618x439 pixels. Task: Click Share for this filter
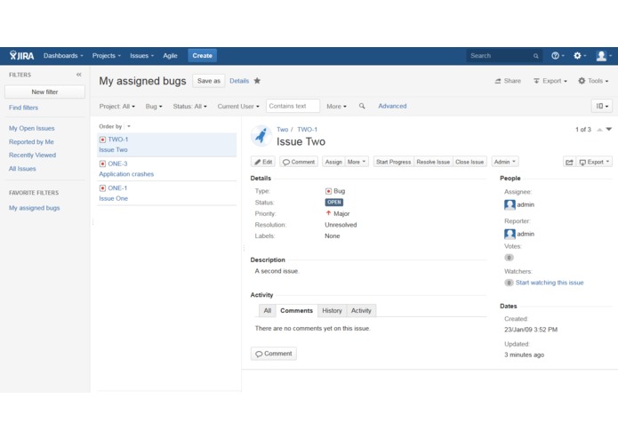[508, 81]
